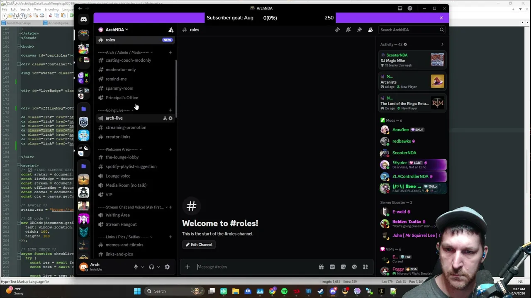Screen dimensions: 531x298
Task: Toggle the member list icon
Action: point(370,30)
